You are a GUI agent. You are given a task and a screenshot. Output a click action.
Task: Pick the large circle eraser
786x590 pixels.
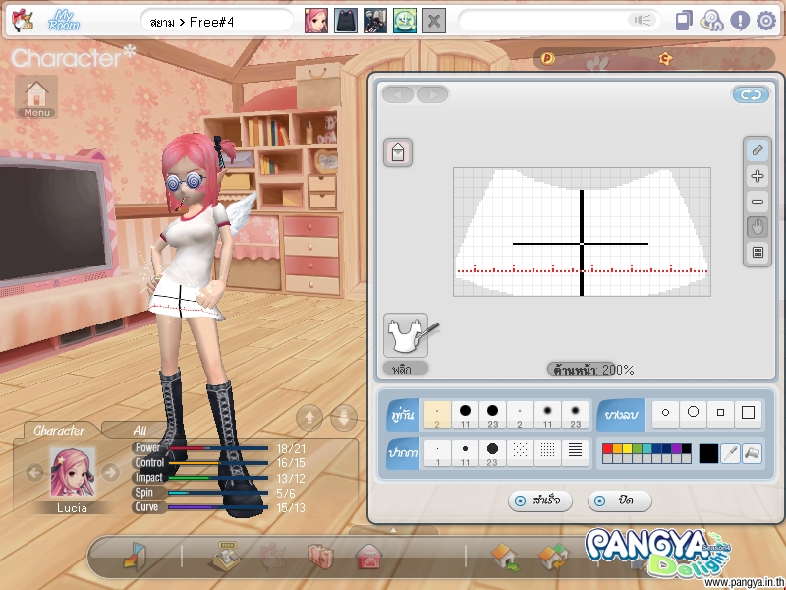pos(694,413)
